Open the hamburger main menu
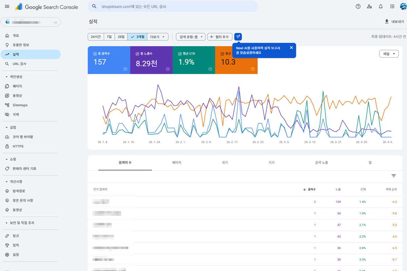The image size is (407, 271). (x=7, y=7)
